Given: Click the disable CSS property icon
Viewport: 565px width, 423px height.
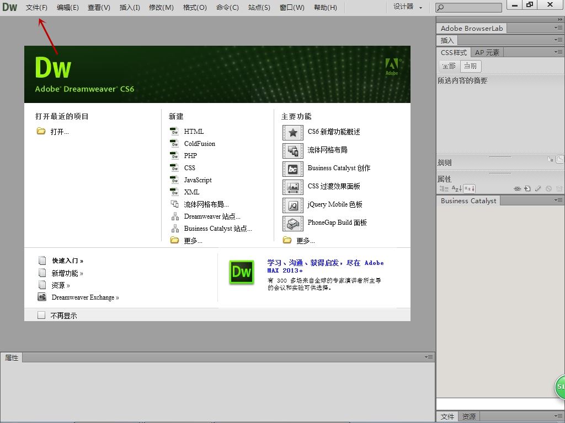Looking at the screenshot, I should tap(548, 188).
